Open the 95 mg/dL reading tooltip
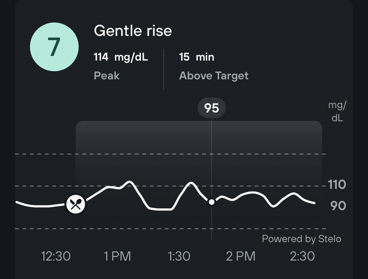This screenshot has height=279, width=368. [212, 107]
